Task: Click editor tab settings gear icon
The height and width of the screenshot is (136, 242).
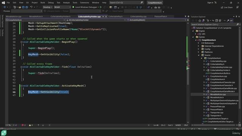Action: tap(188, 16)
